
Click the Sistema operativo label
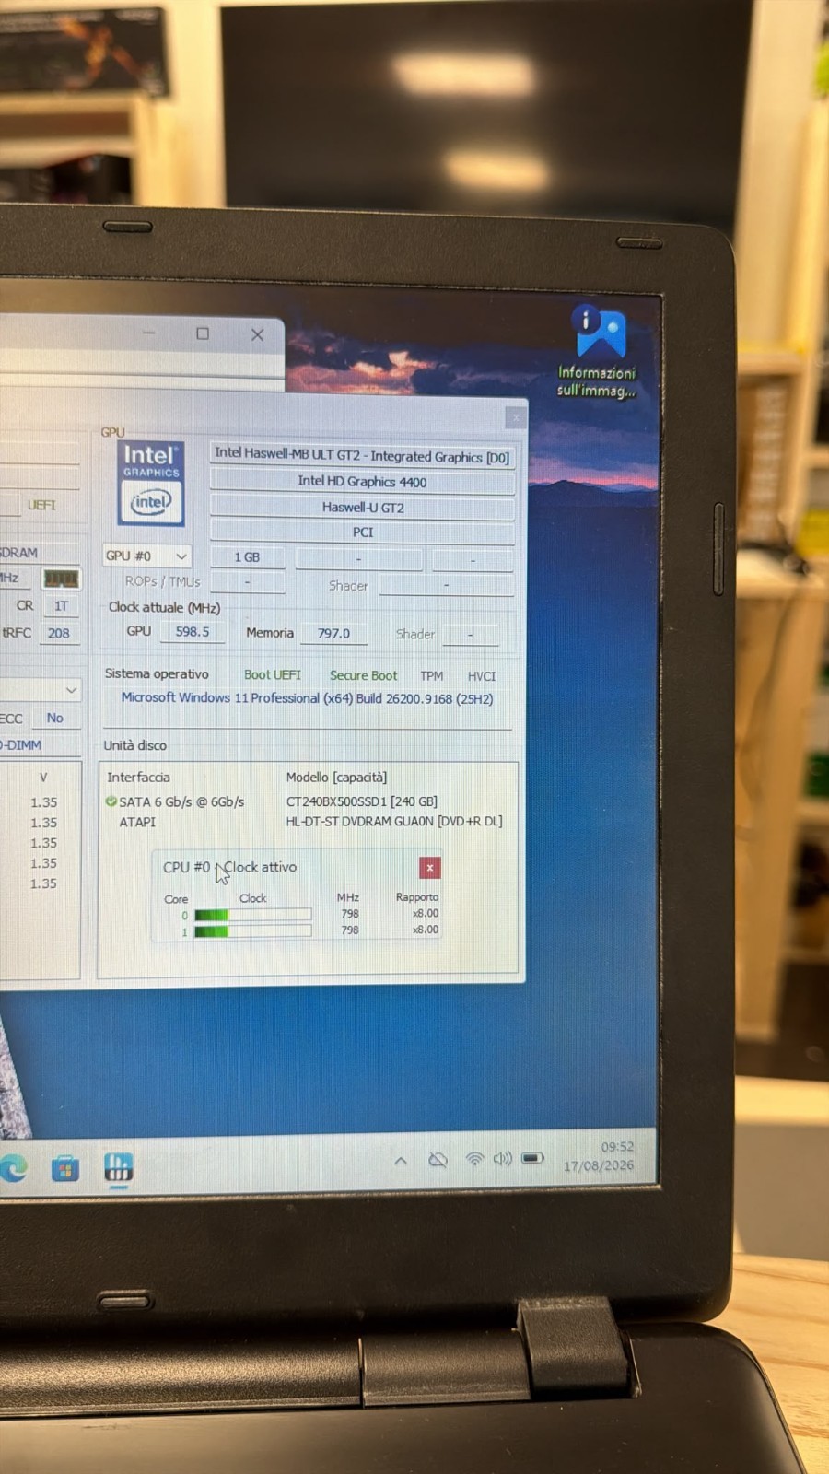[x=157, y=673]
